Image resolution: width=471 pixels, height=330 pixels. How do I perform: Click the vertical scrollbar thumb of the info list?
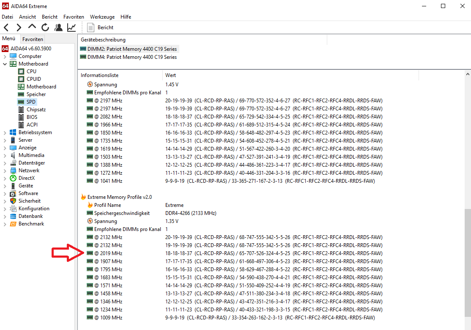(x=468, y=263)
